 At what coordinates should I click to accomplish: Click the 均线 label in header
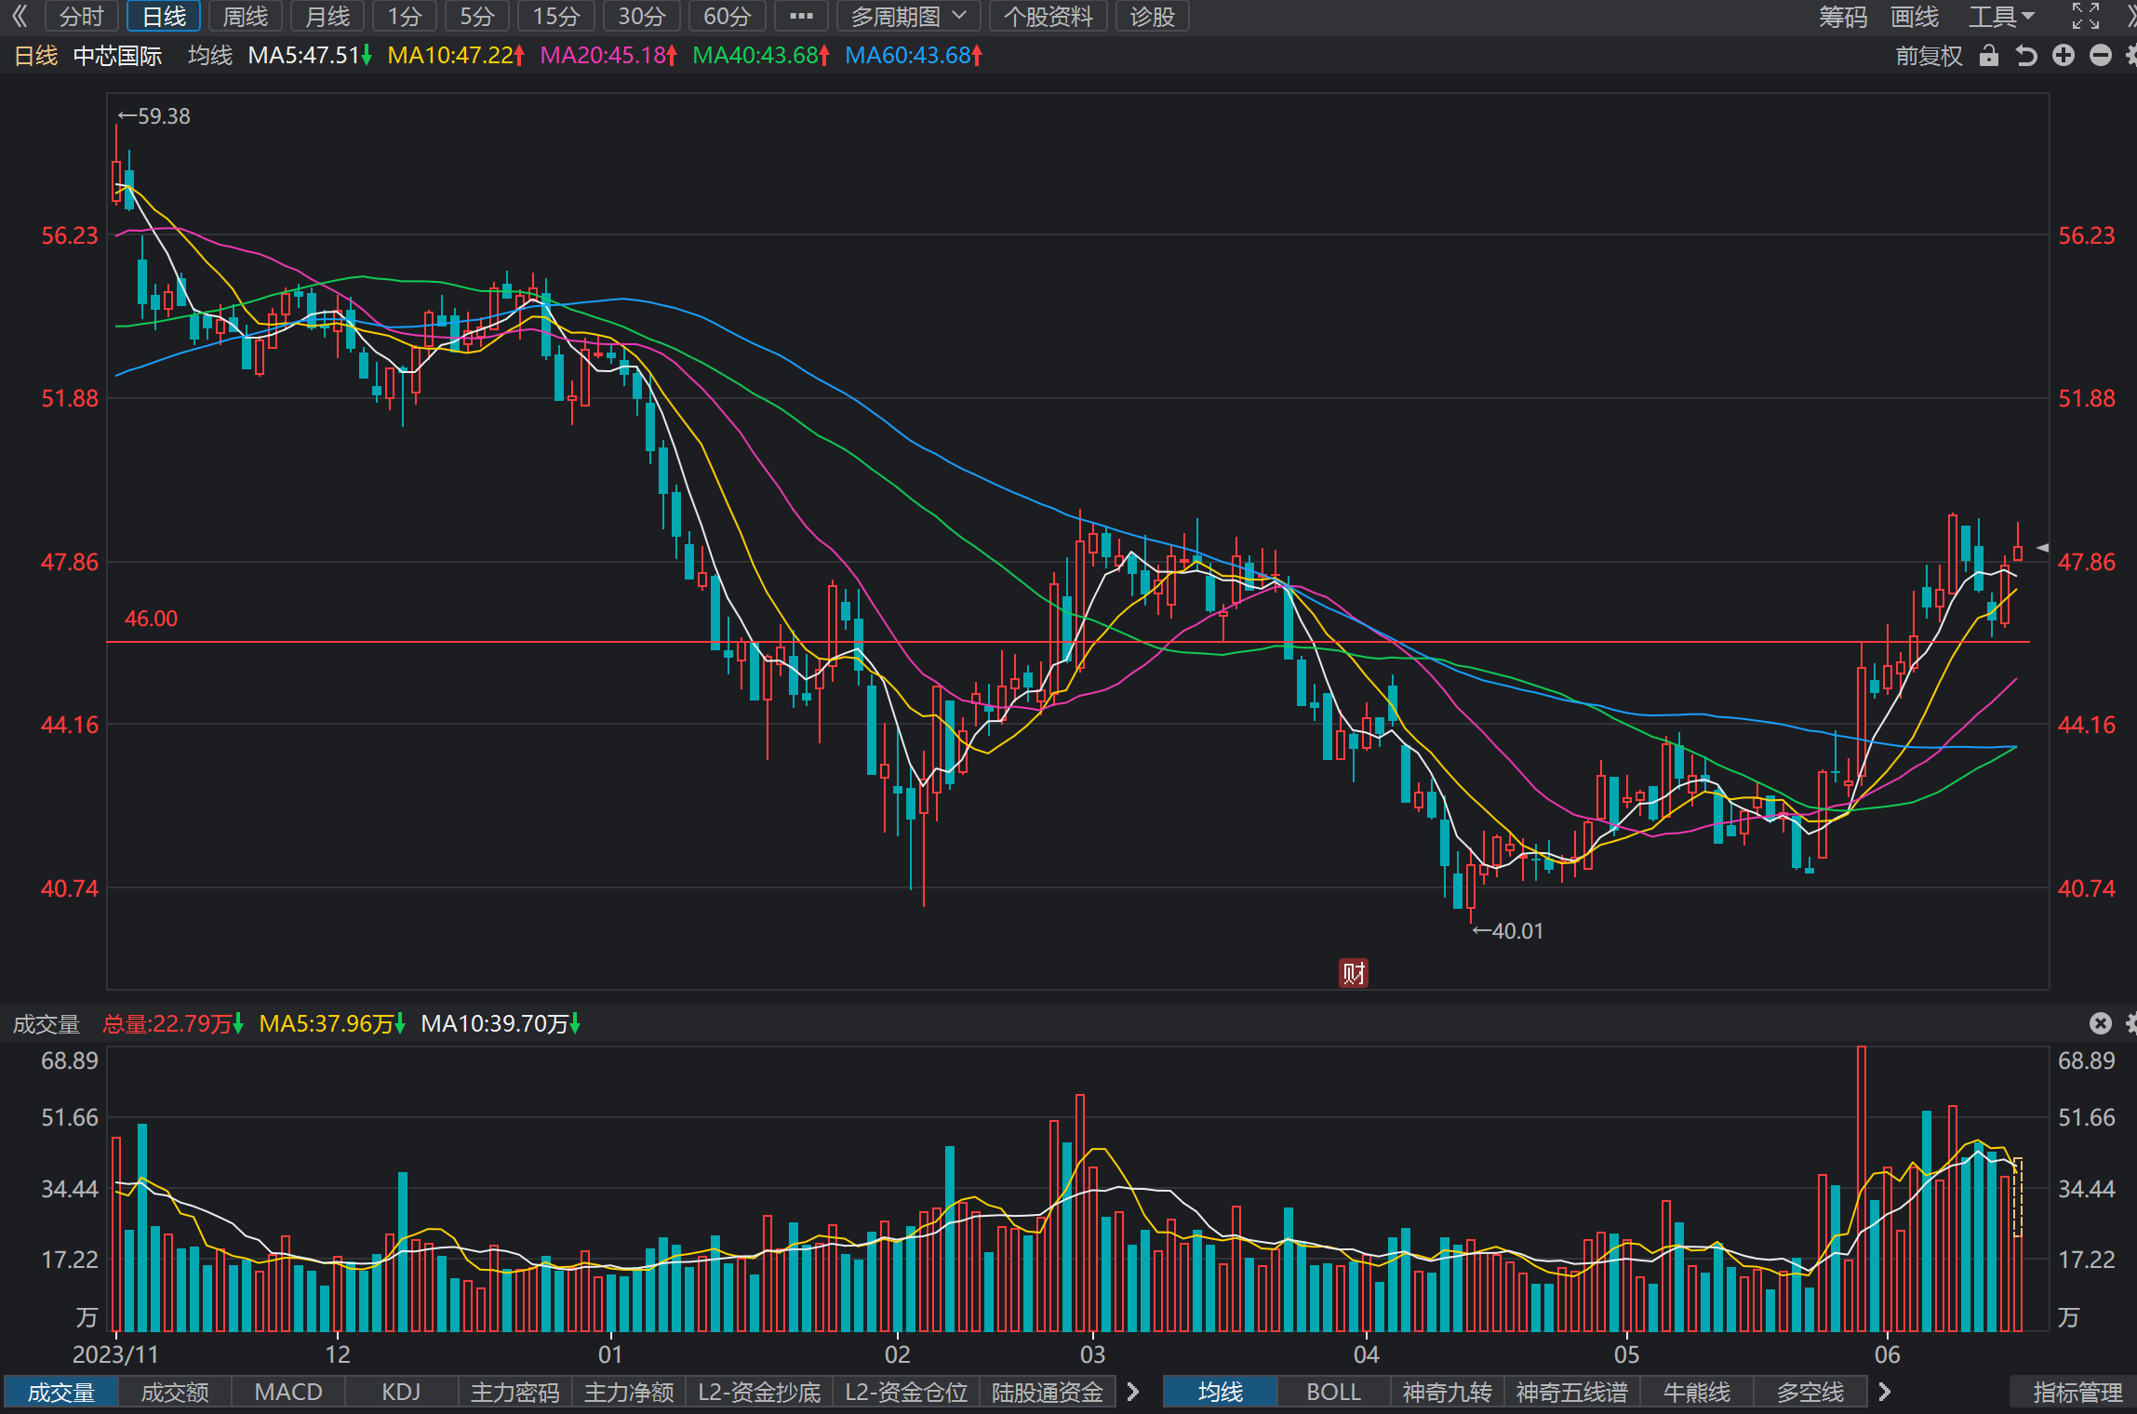pos(210,56)
